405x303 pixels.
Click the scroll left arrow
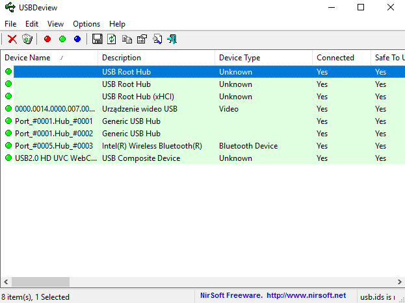point(6,282)
